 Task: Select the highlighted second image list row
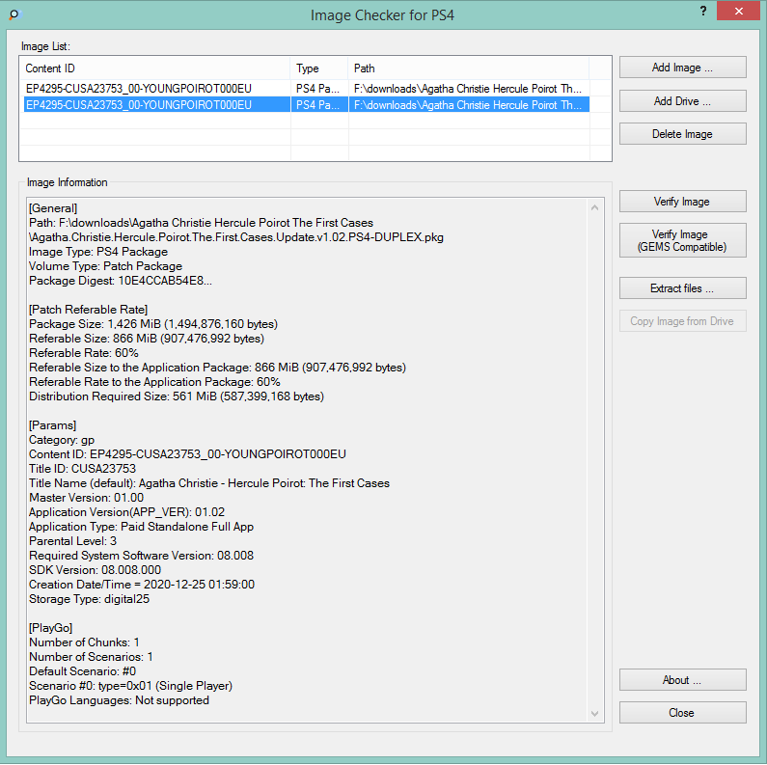(x=306, y=105)
